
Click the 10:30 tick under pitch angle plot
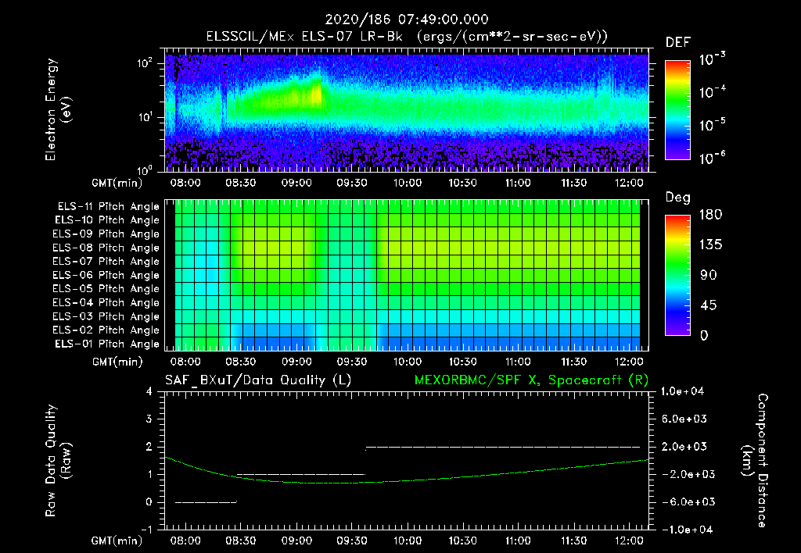tap(462, 362)
